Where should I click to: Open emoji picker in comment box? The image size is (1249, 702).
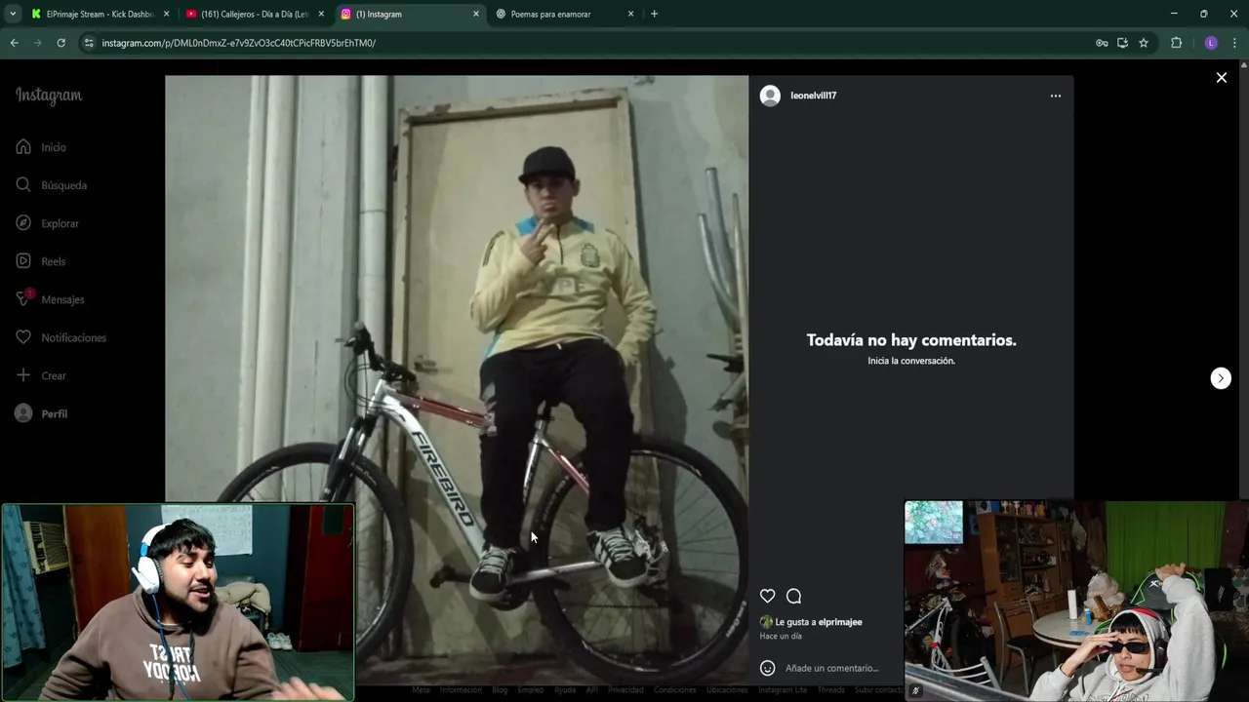tap(768, 668)
